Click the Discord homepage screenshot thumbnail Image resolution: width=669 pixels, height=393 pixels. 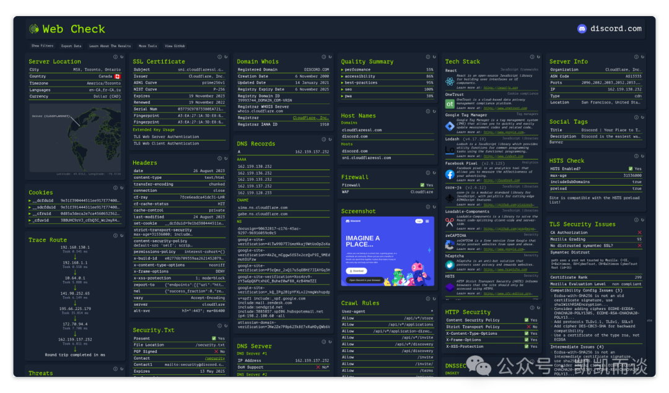[x=387, y=251]
